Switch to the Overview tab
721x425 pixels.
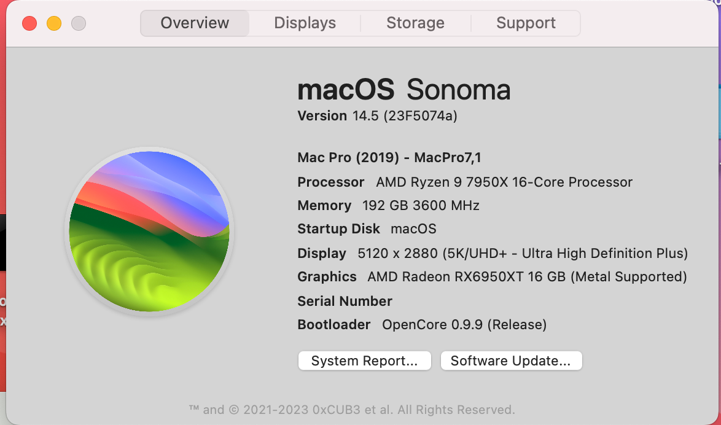tap(195, 23)
